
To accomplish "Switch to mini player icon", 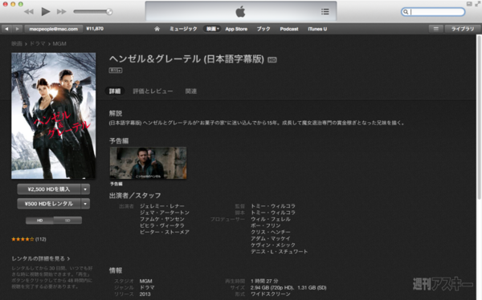I will point(469,4).
